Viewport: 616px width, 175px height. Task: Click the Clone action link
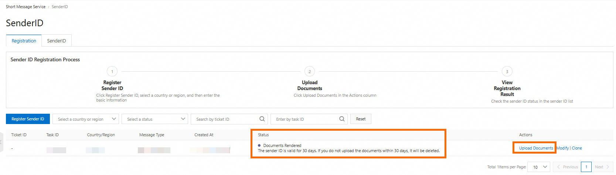pyautogui.click(x=577, y=148)
